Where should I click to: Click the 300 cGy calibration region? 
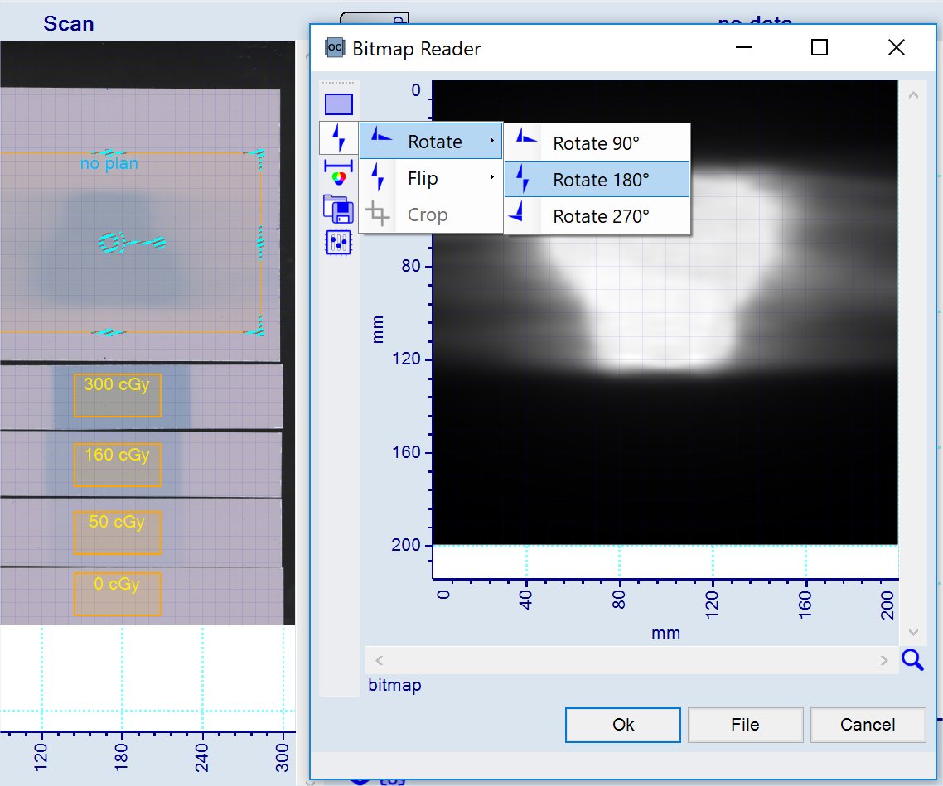[117, 394]
